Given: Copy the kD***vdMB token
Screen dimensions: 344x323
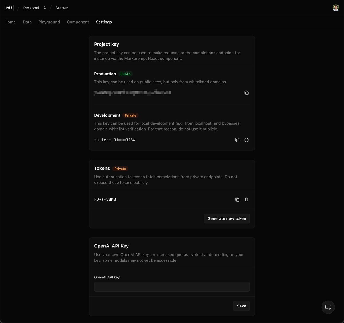Looking at the screenshot, I should (237, 199).
